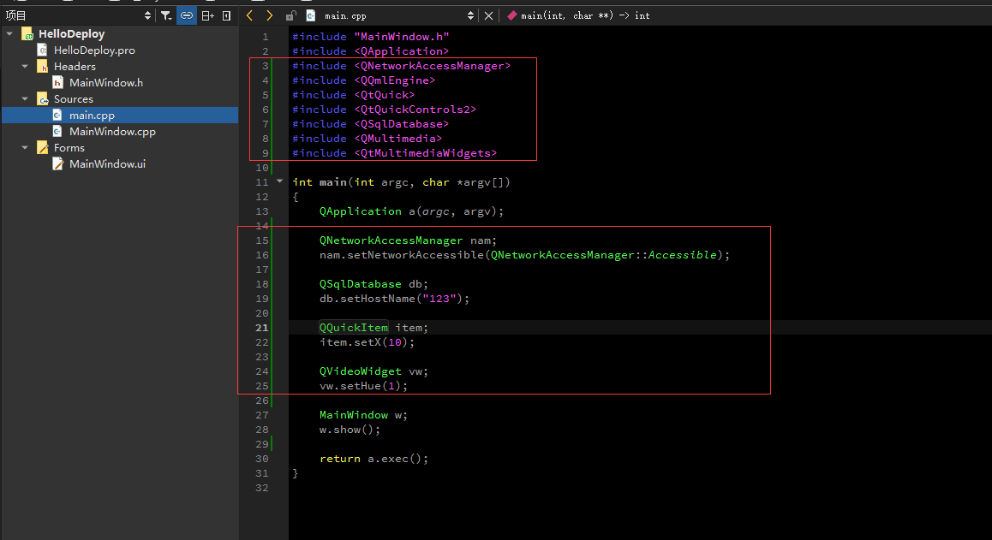This screenshot has height=540, width=992.
Task: Collapse the Sources folder
Action: 25,98
